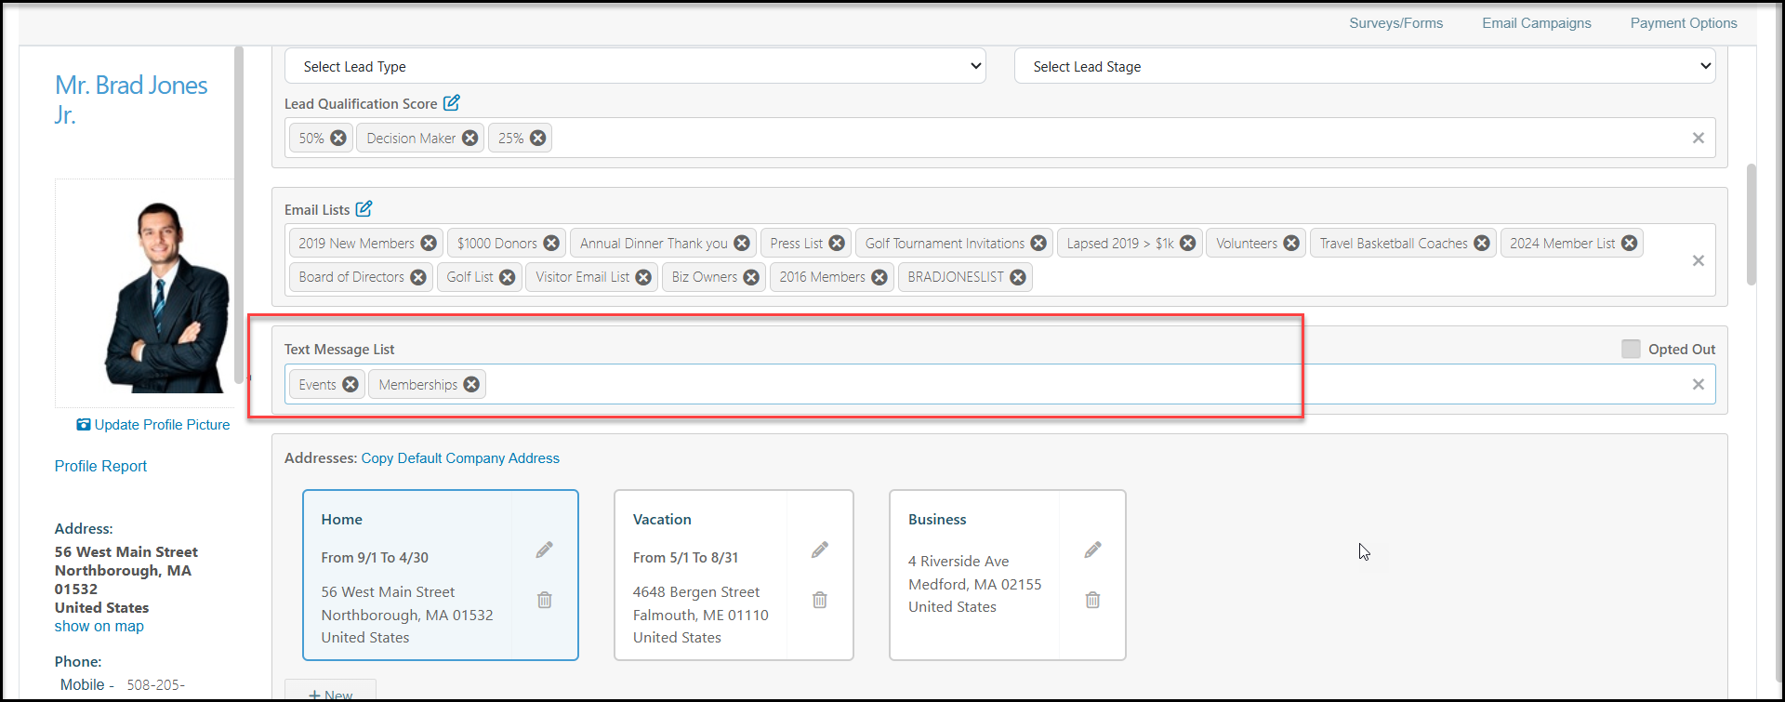The image size is (1785, 702).
Task: Open the Surveys/Forms menu
Action: (x=1396, y=23)
